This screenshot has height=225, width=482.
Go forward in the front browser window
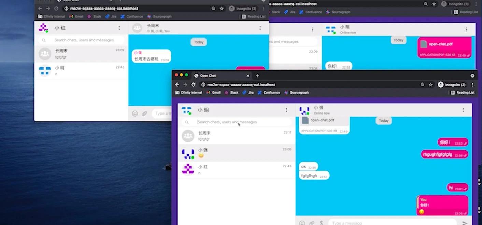pos(185,85)
